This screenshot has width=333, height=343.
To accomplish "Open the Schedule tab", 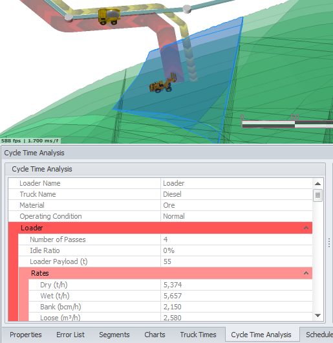I will click(319, 335).
